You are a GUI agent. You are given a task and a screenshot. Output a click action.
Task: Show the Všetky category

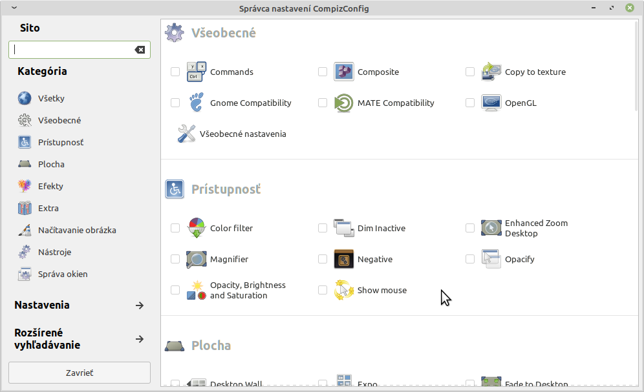[x=51, y=98]
